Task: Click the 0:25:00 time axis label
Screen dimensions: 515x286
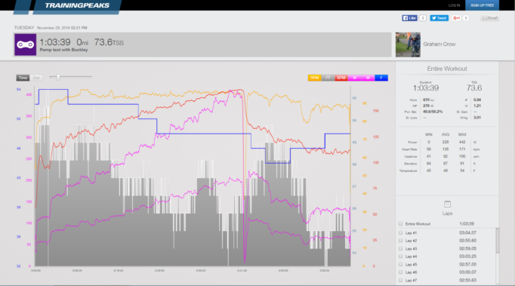Action: pyautogui.click(x=159, y=271)
